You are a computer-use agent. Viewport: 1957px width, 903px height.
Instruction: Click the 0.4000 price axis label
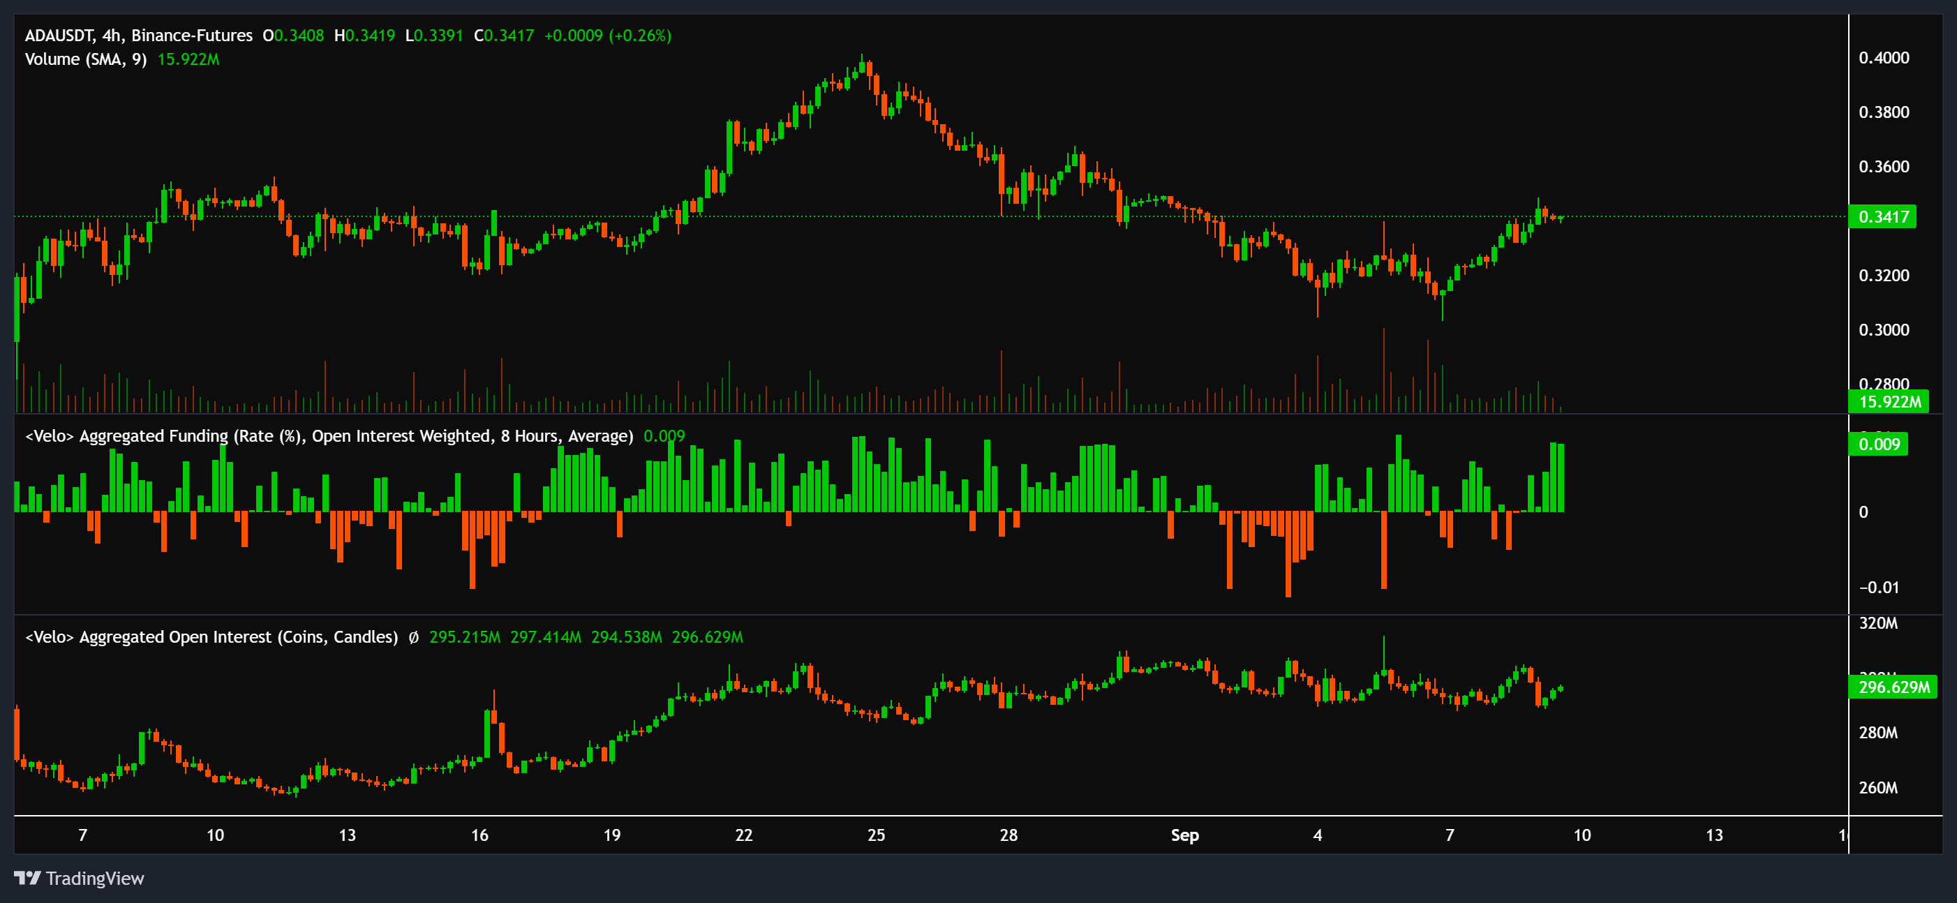[x=1883, y=58]
